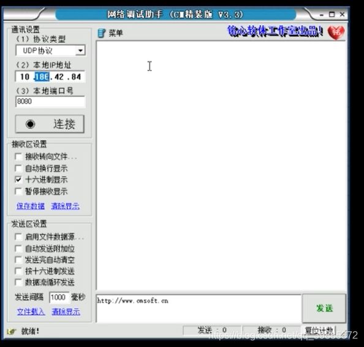Screen dimensions: 364x347
Task: Click the send interval field showing 1000
Action: (x=59, y=297)
